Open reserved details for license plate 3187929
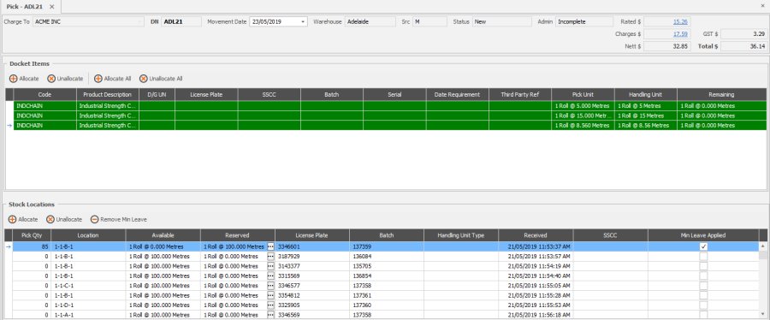770x320 pixels. coord(270,256)
